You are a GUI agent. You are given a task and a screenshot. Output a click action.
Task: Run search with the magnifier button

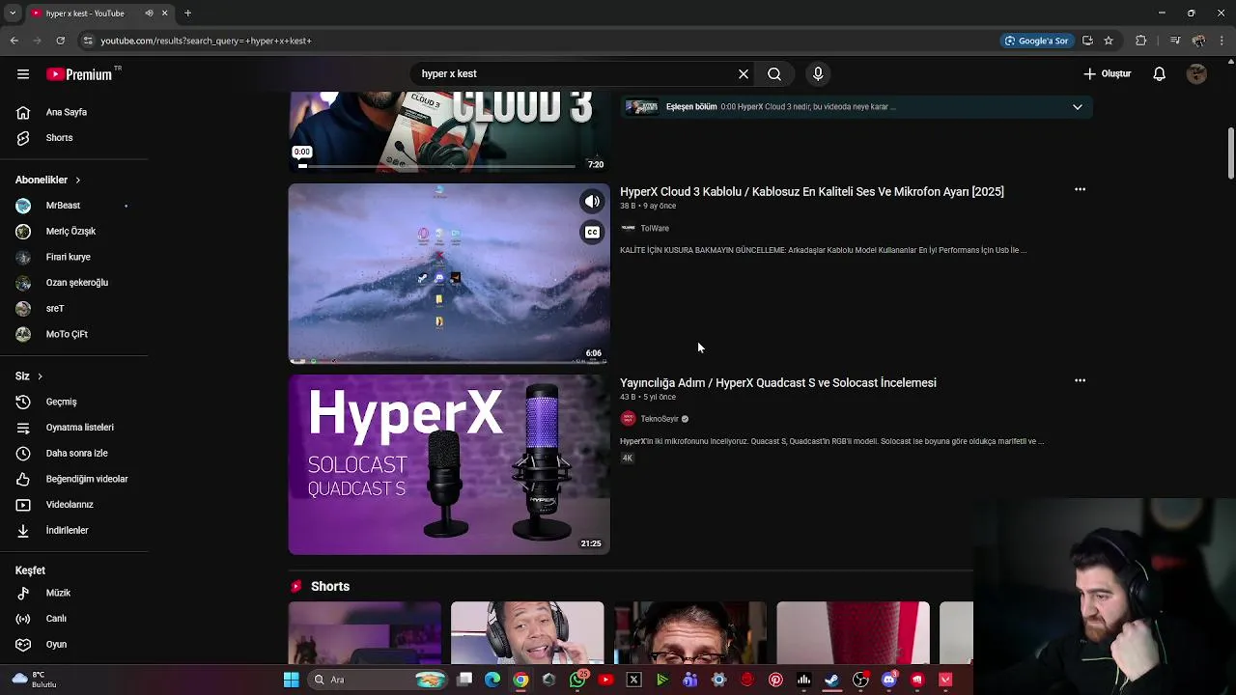(774, 73)
